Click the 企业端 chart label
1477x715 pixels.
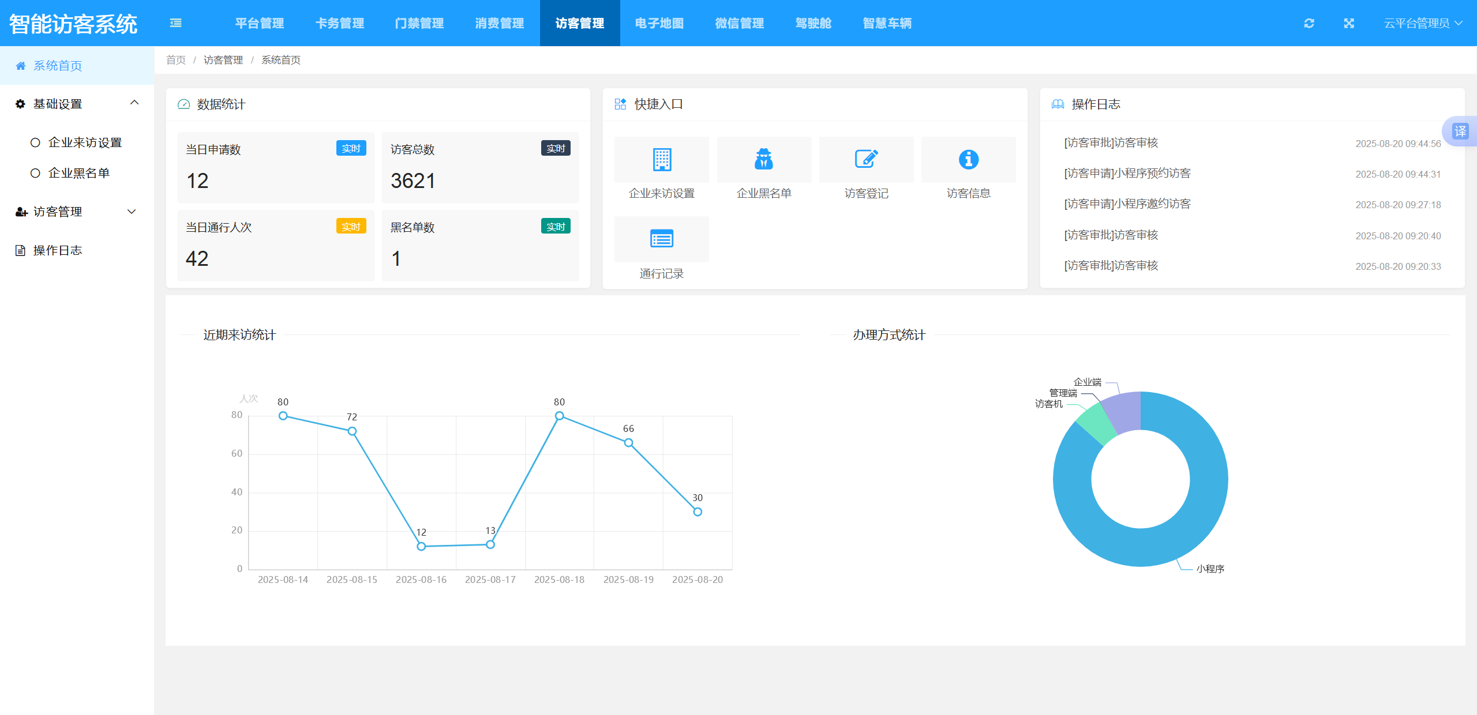(1088, 382)
